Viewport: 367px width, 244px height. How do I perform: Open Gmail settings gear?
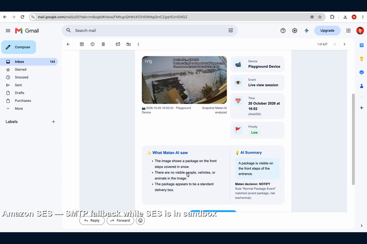point(295,30)
